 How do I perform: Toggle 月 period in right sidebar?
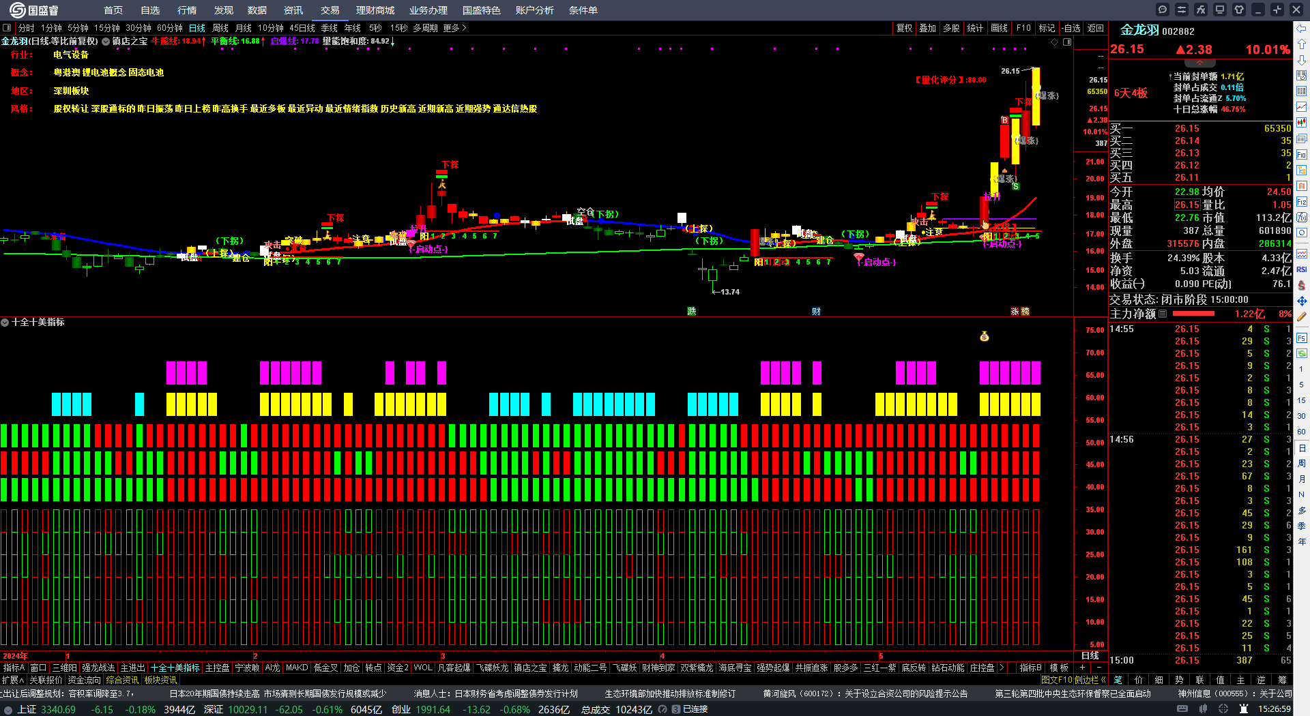coord(1302,479)
